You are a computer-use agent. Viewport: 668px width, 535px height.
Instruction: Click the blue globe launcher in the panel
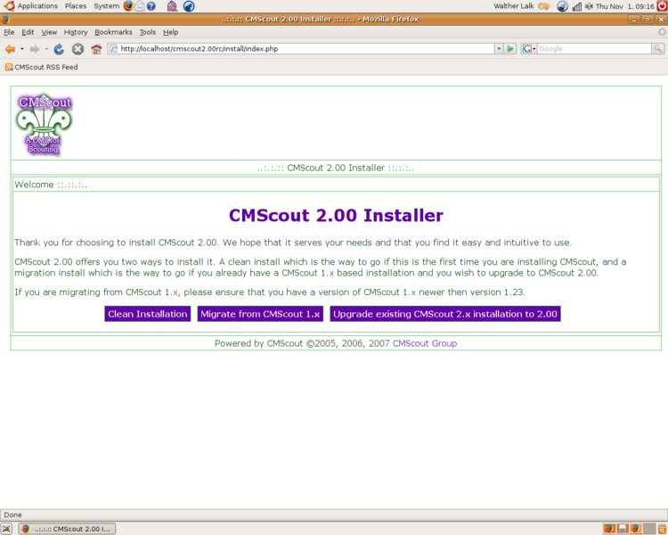click(x=189, y=6)
